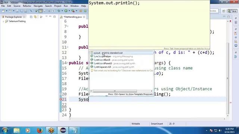239x134 pixels.
Task: Collapse folding marker at line 11
Action: tap(68, 47)
